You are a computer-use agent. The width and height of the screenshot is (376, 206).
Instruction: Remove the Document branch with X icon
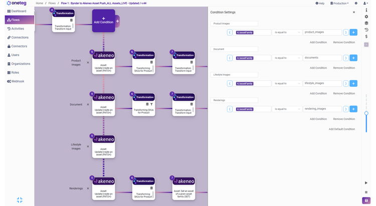click(x=88, y=105)
